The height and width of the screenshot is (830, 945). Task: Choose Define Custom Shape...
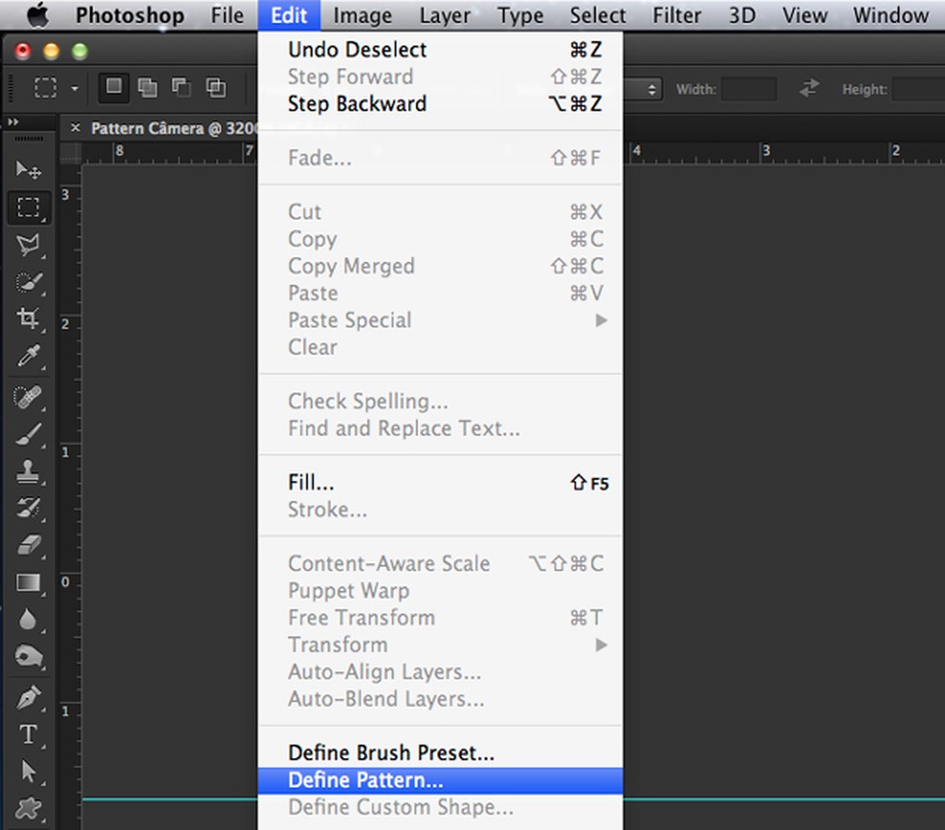coord(441,808)
